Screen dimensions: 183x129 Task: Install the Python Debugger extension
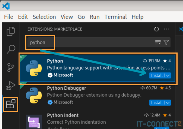click(x=157, y=103)
